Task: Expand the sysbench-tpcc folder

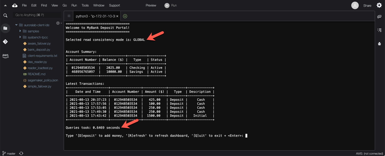Action: (20, 37)
